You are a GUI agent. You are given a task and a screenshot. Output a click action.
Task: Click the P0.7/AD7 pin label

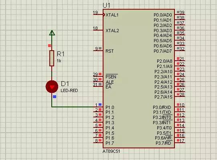tap(163, 51)
